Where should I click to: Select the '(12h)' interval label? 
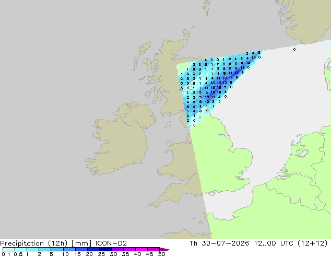click(x=57, y=243)
